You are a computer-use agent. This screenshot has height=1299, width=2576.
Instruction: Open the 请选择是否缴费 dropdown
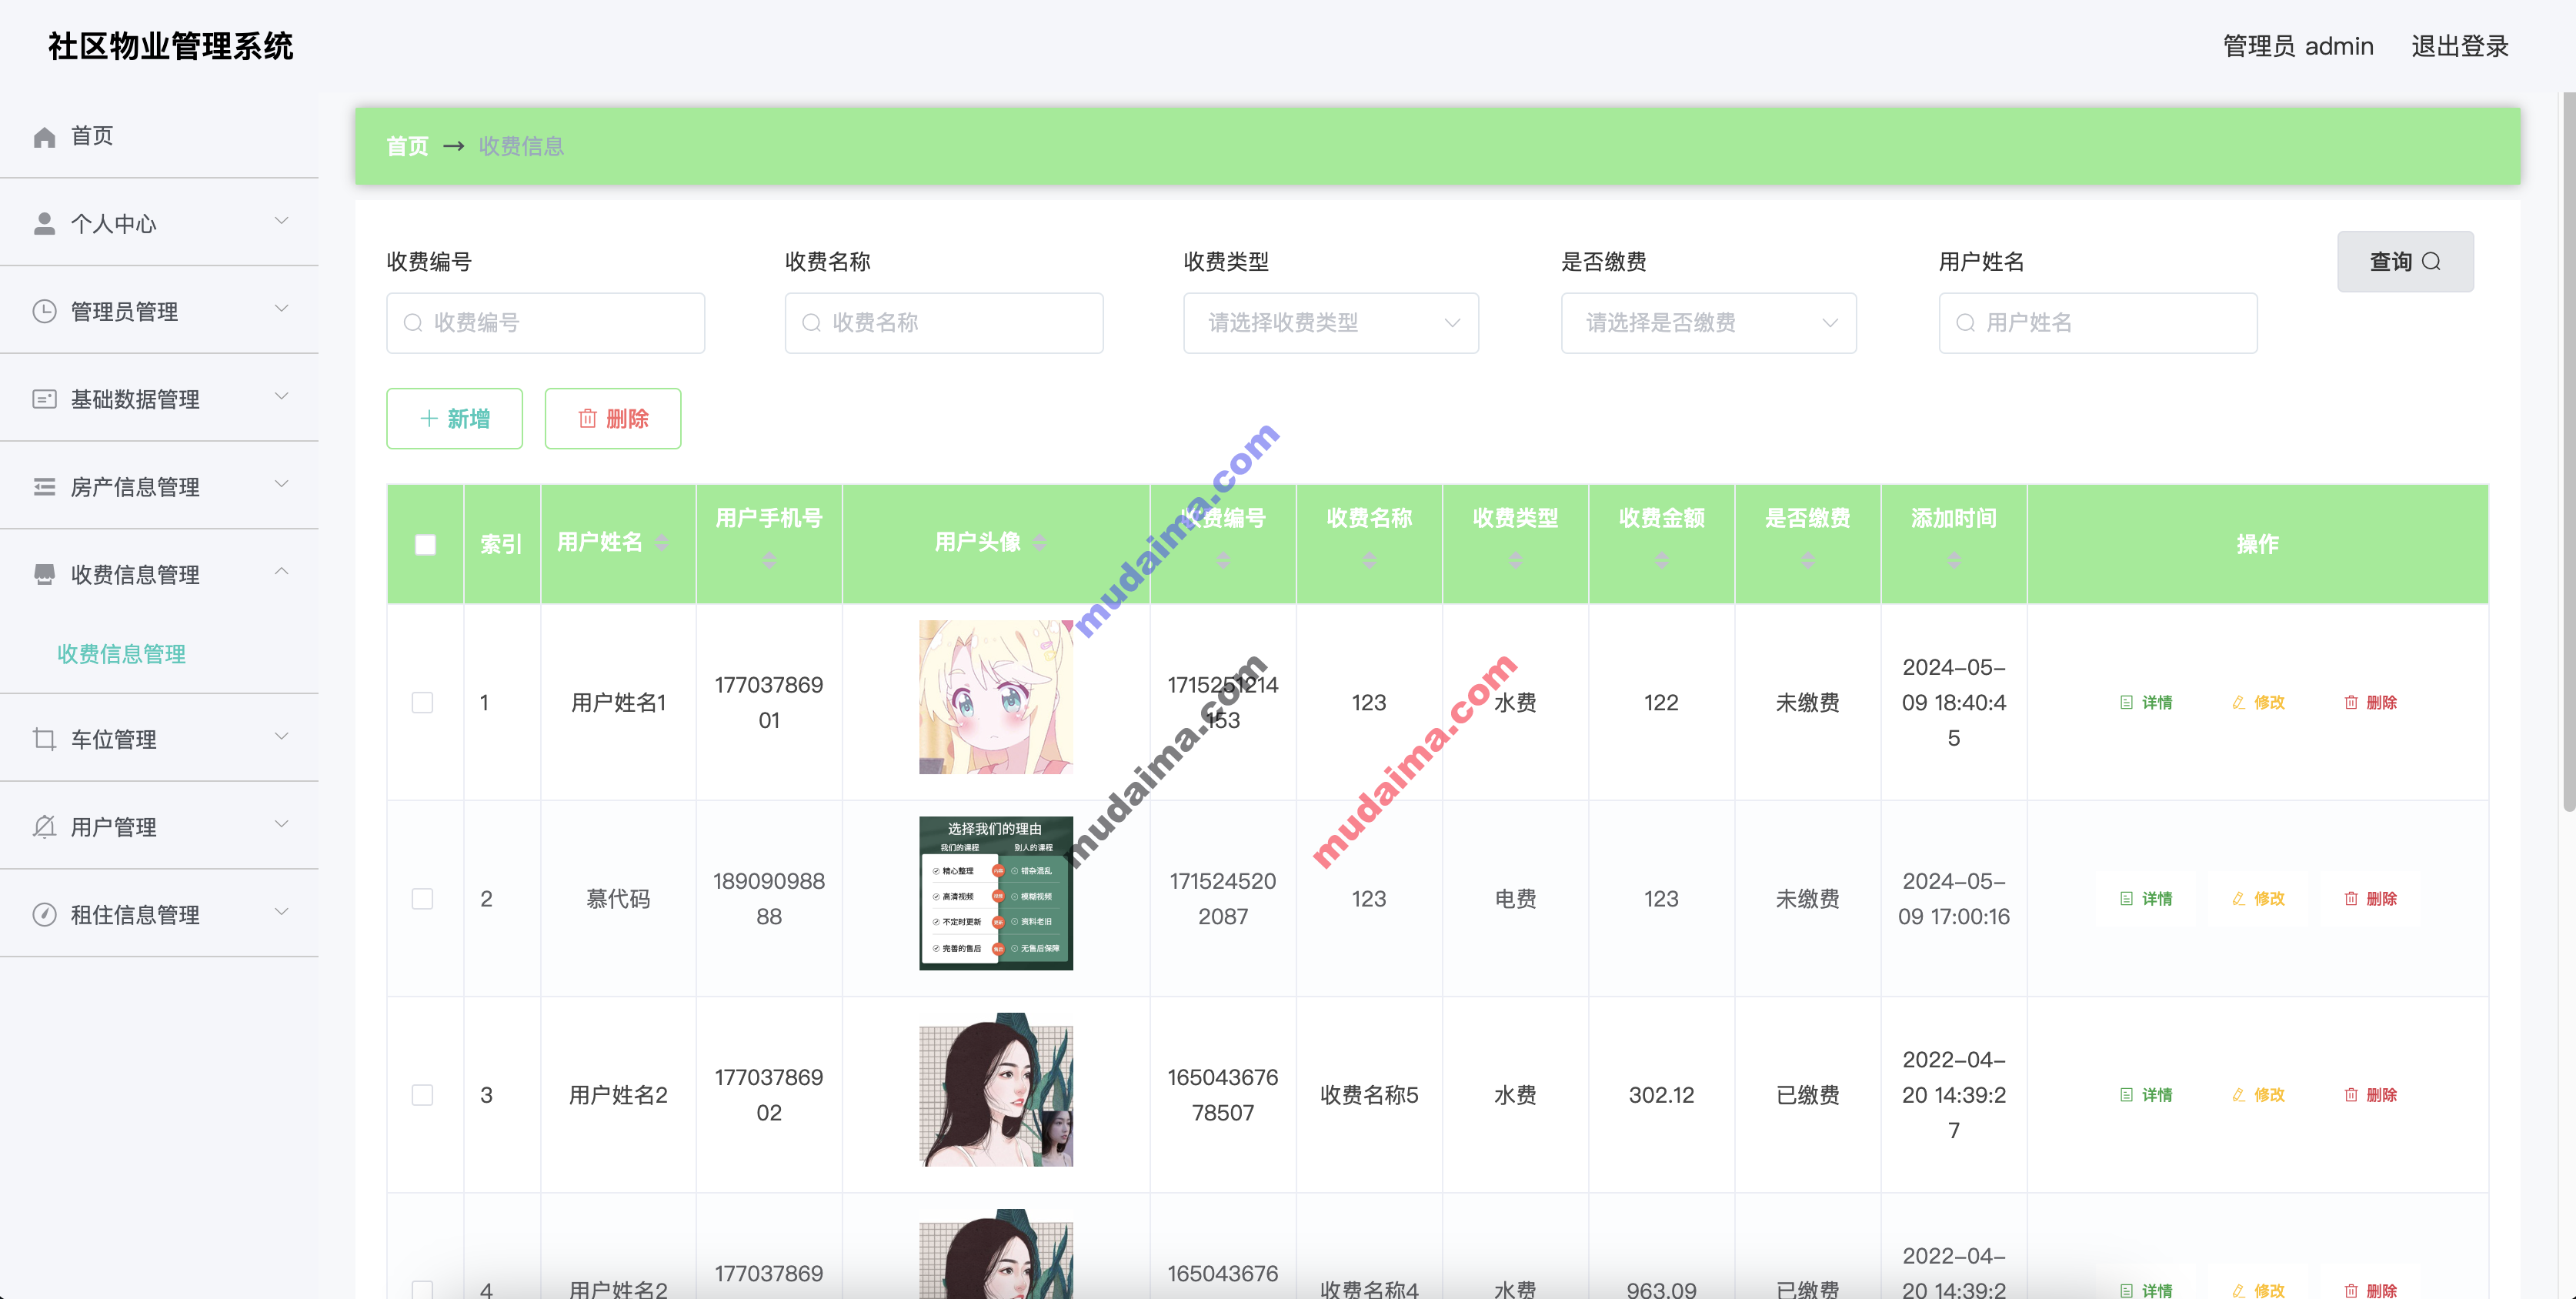pos(1708,323)
